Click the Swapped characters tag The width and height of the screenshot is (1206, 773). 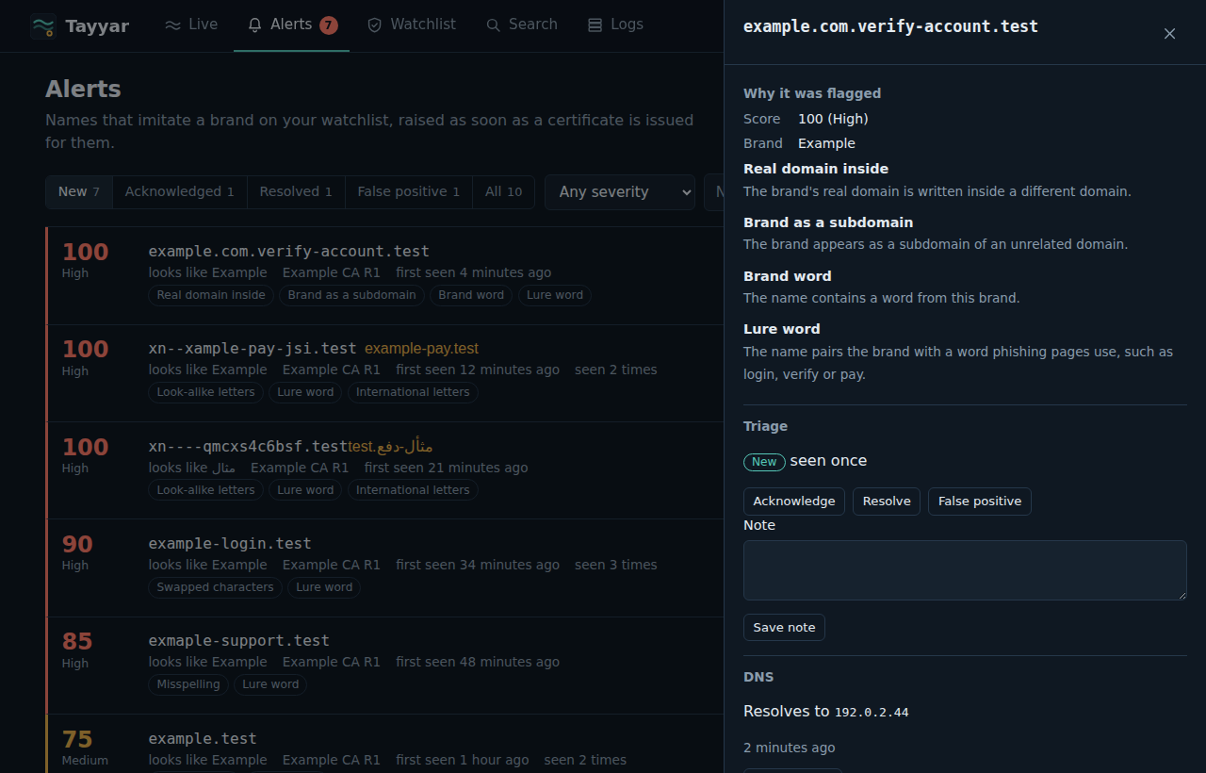pyautogui.click(x=215, y=587)
